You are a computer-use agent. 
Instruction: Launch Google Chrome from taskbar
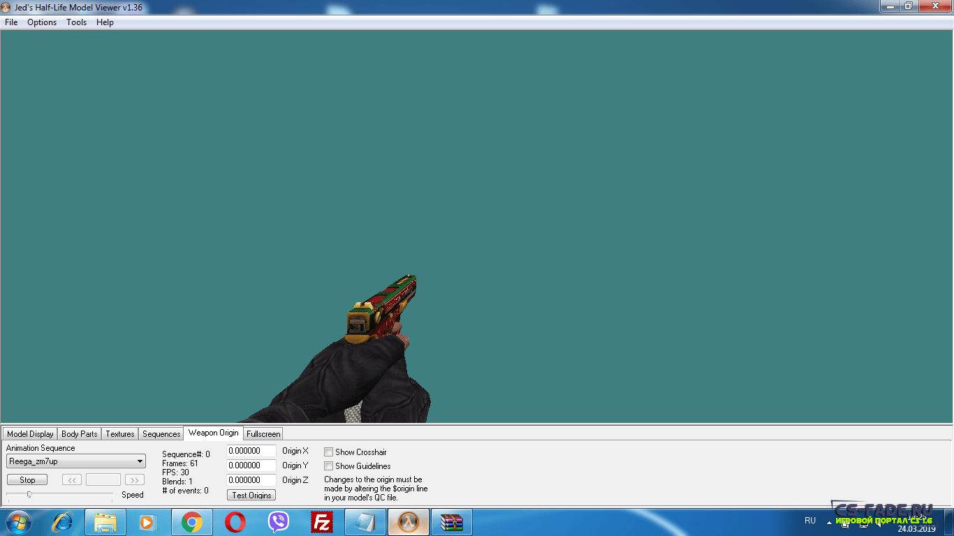191,522
